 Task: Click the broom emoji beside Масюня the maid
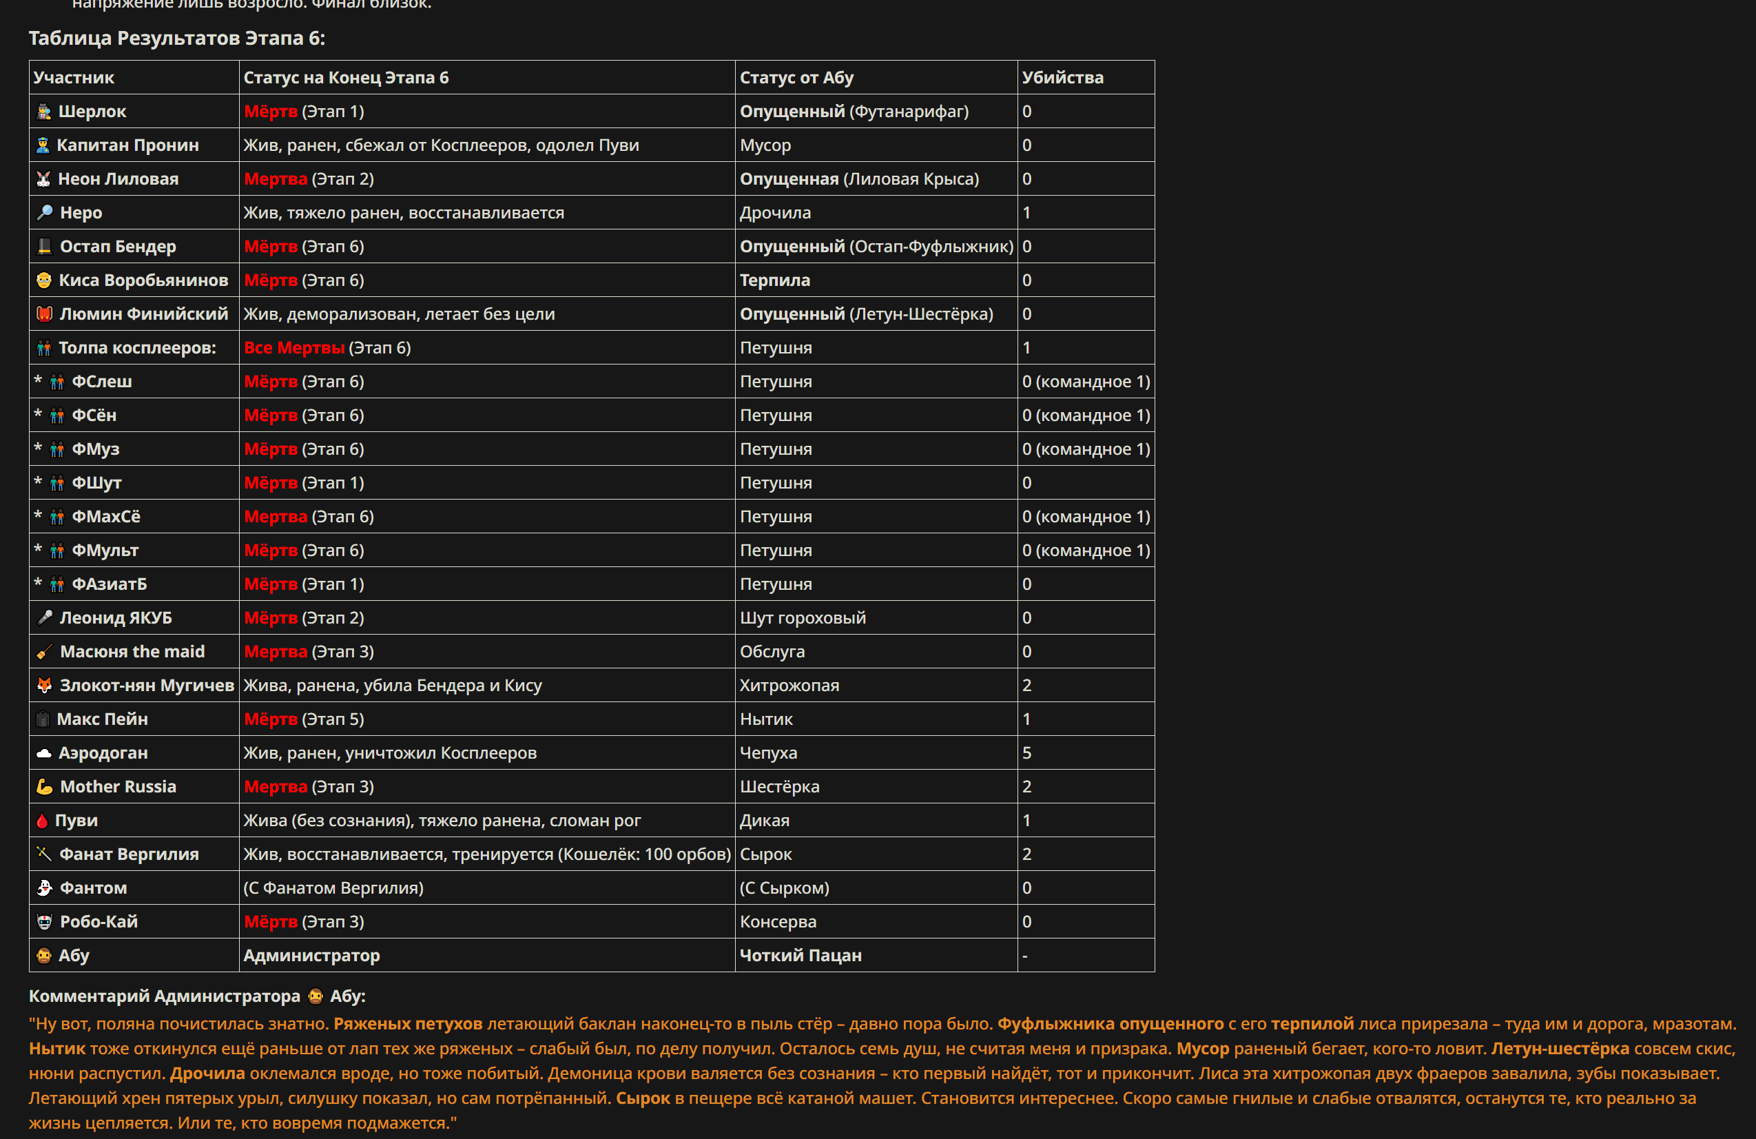click(45, 652)
